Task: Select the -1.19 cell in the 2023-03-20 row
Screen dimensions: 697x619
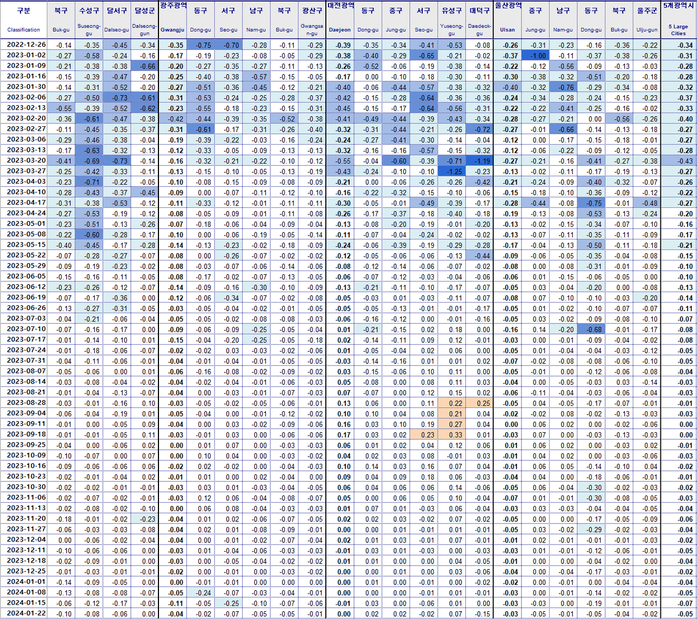Action: [x=479, y=161]
